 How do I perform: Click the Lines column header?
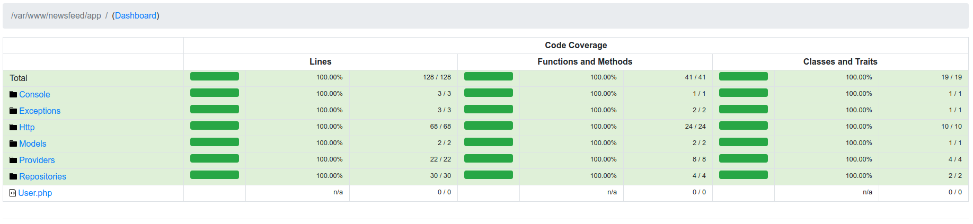(x=321, y=61)
